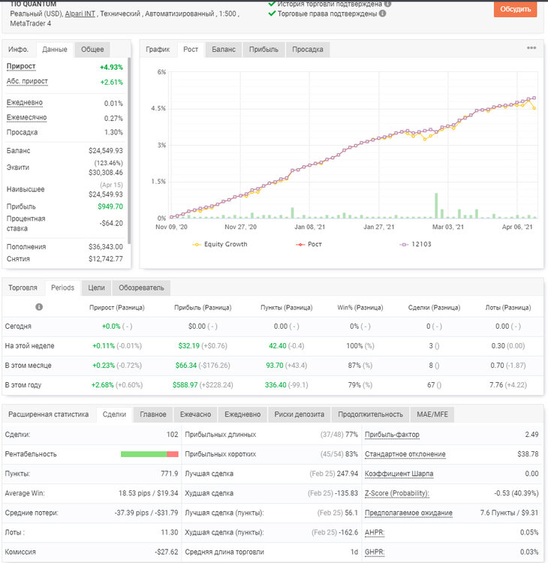Click the tallest green volume bar near Mar 03
The height and width of the screenshot is (563, 548).
[x=436, y=206]
